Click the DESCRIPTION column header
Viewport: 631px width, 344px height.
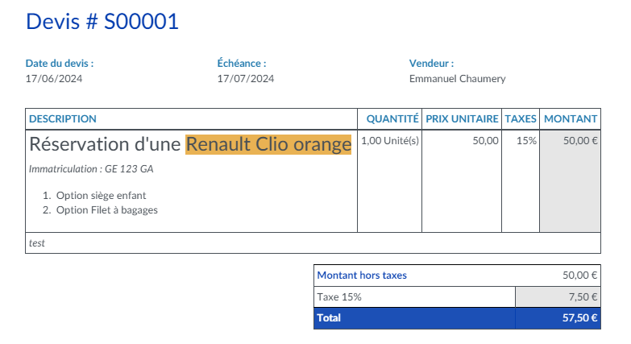pyautogui.click(x=63, y=118)
